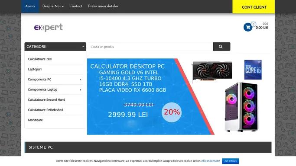Image resolution: width=296 pixels, height=166 pixels.
Task: Open Calculatoare Refurbished category
Action: [x=46, y=110]
